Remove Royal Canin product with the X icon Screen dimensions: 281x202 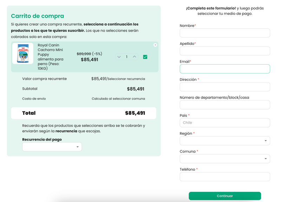[155, 45]
